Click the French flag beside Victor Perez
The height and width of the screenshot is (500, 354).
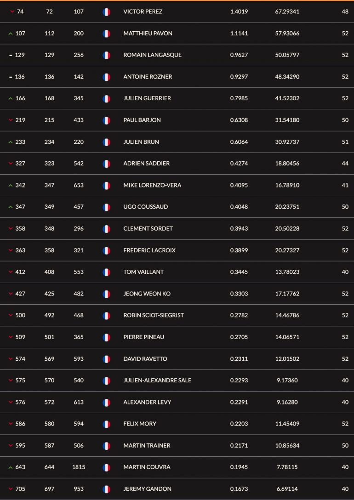point(107,12)
